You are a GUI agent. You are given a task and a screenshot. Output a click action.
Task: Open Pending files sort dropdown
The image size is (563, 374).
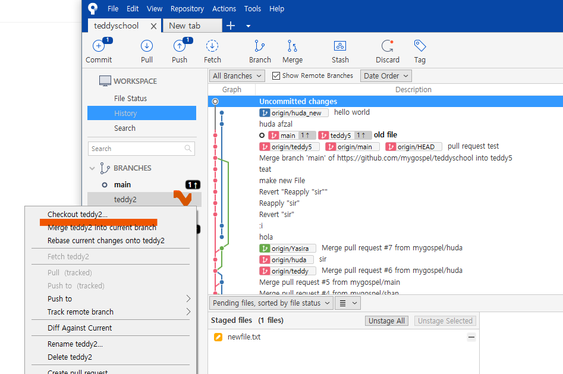click(x=271, y=303)
